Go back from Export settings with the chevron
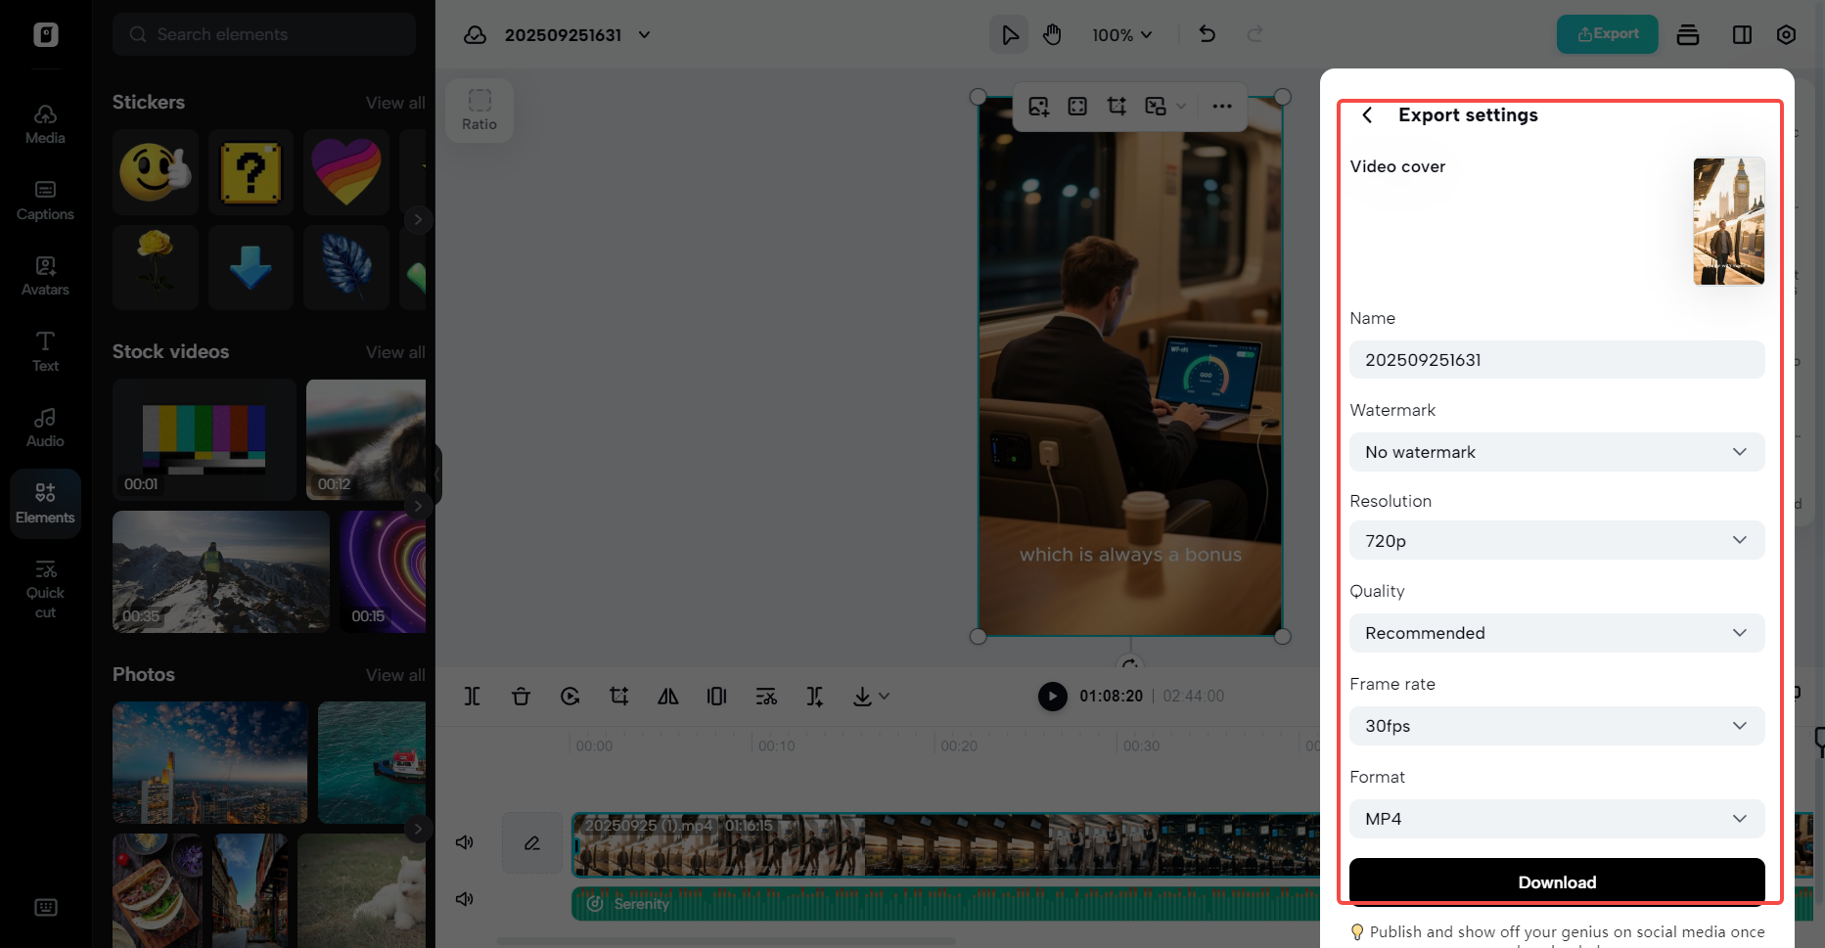1825x948 pixels. 1367,114
